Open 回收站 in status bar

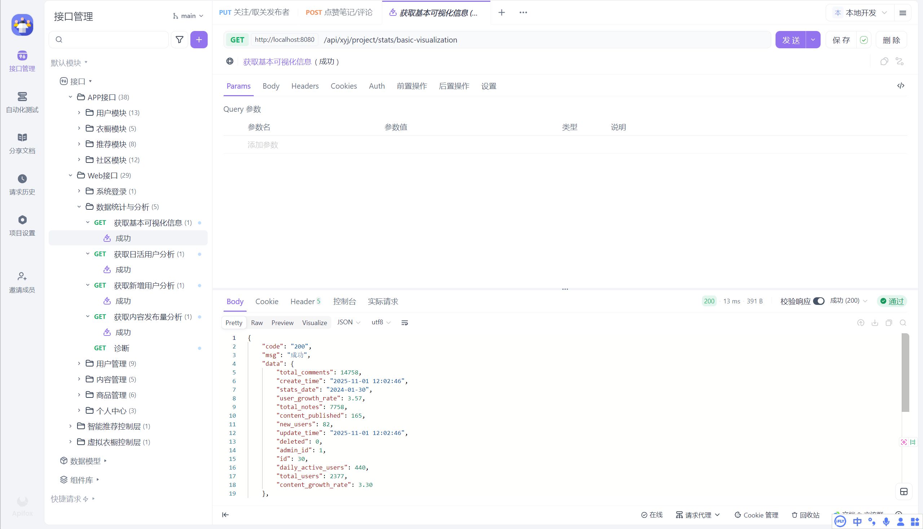805,515
